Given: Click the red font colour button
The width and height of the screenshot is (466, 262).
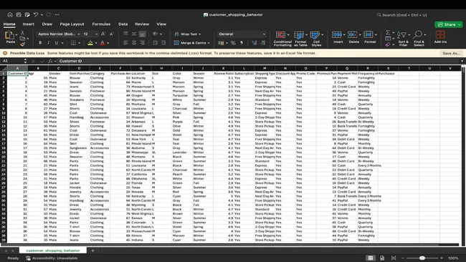Looking at the screenshot, I should point(103,43).
